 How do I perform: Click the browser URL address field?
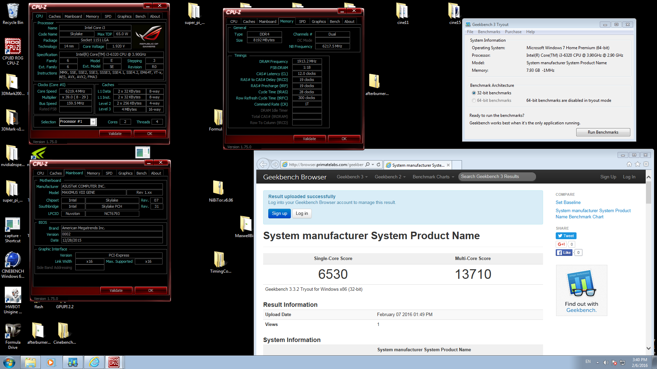[x=326, y=164]
